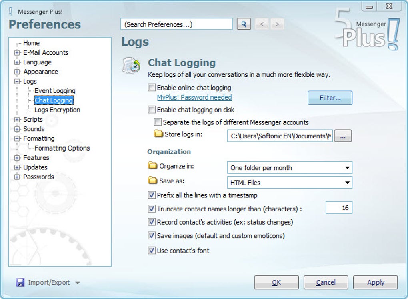Expand the Features tree node

pyautogui.click(x=17, y=158)
